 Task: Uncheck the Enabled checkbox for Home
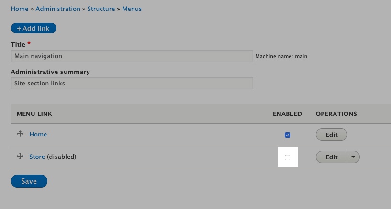[x=288, y=135]
